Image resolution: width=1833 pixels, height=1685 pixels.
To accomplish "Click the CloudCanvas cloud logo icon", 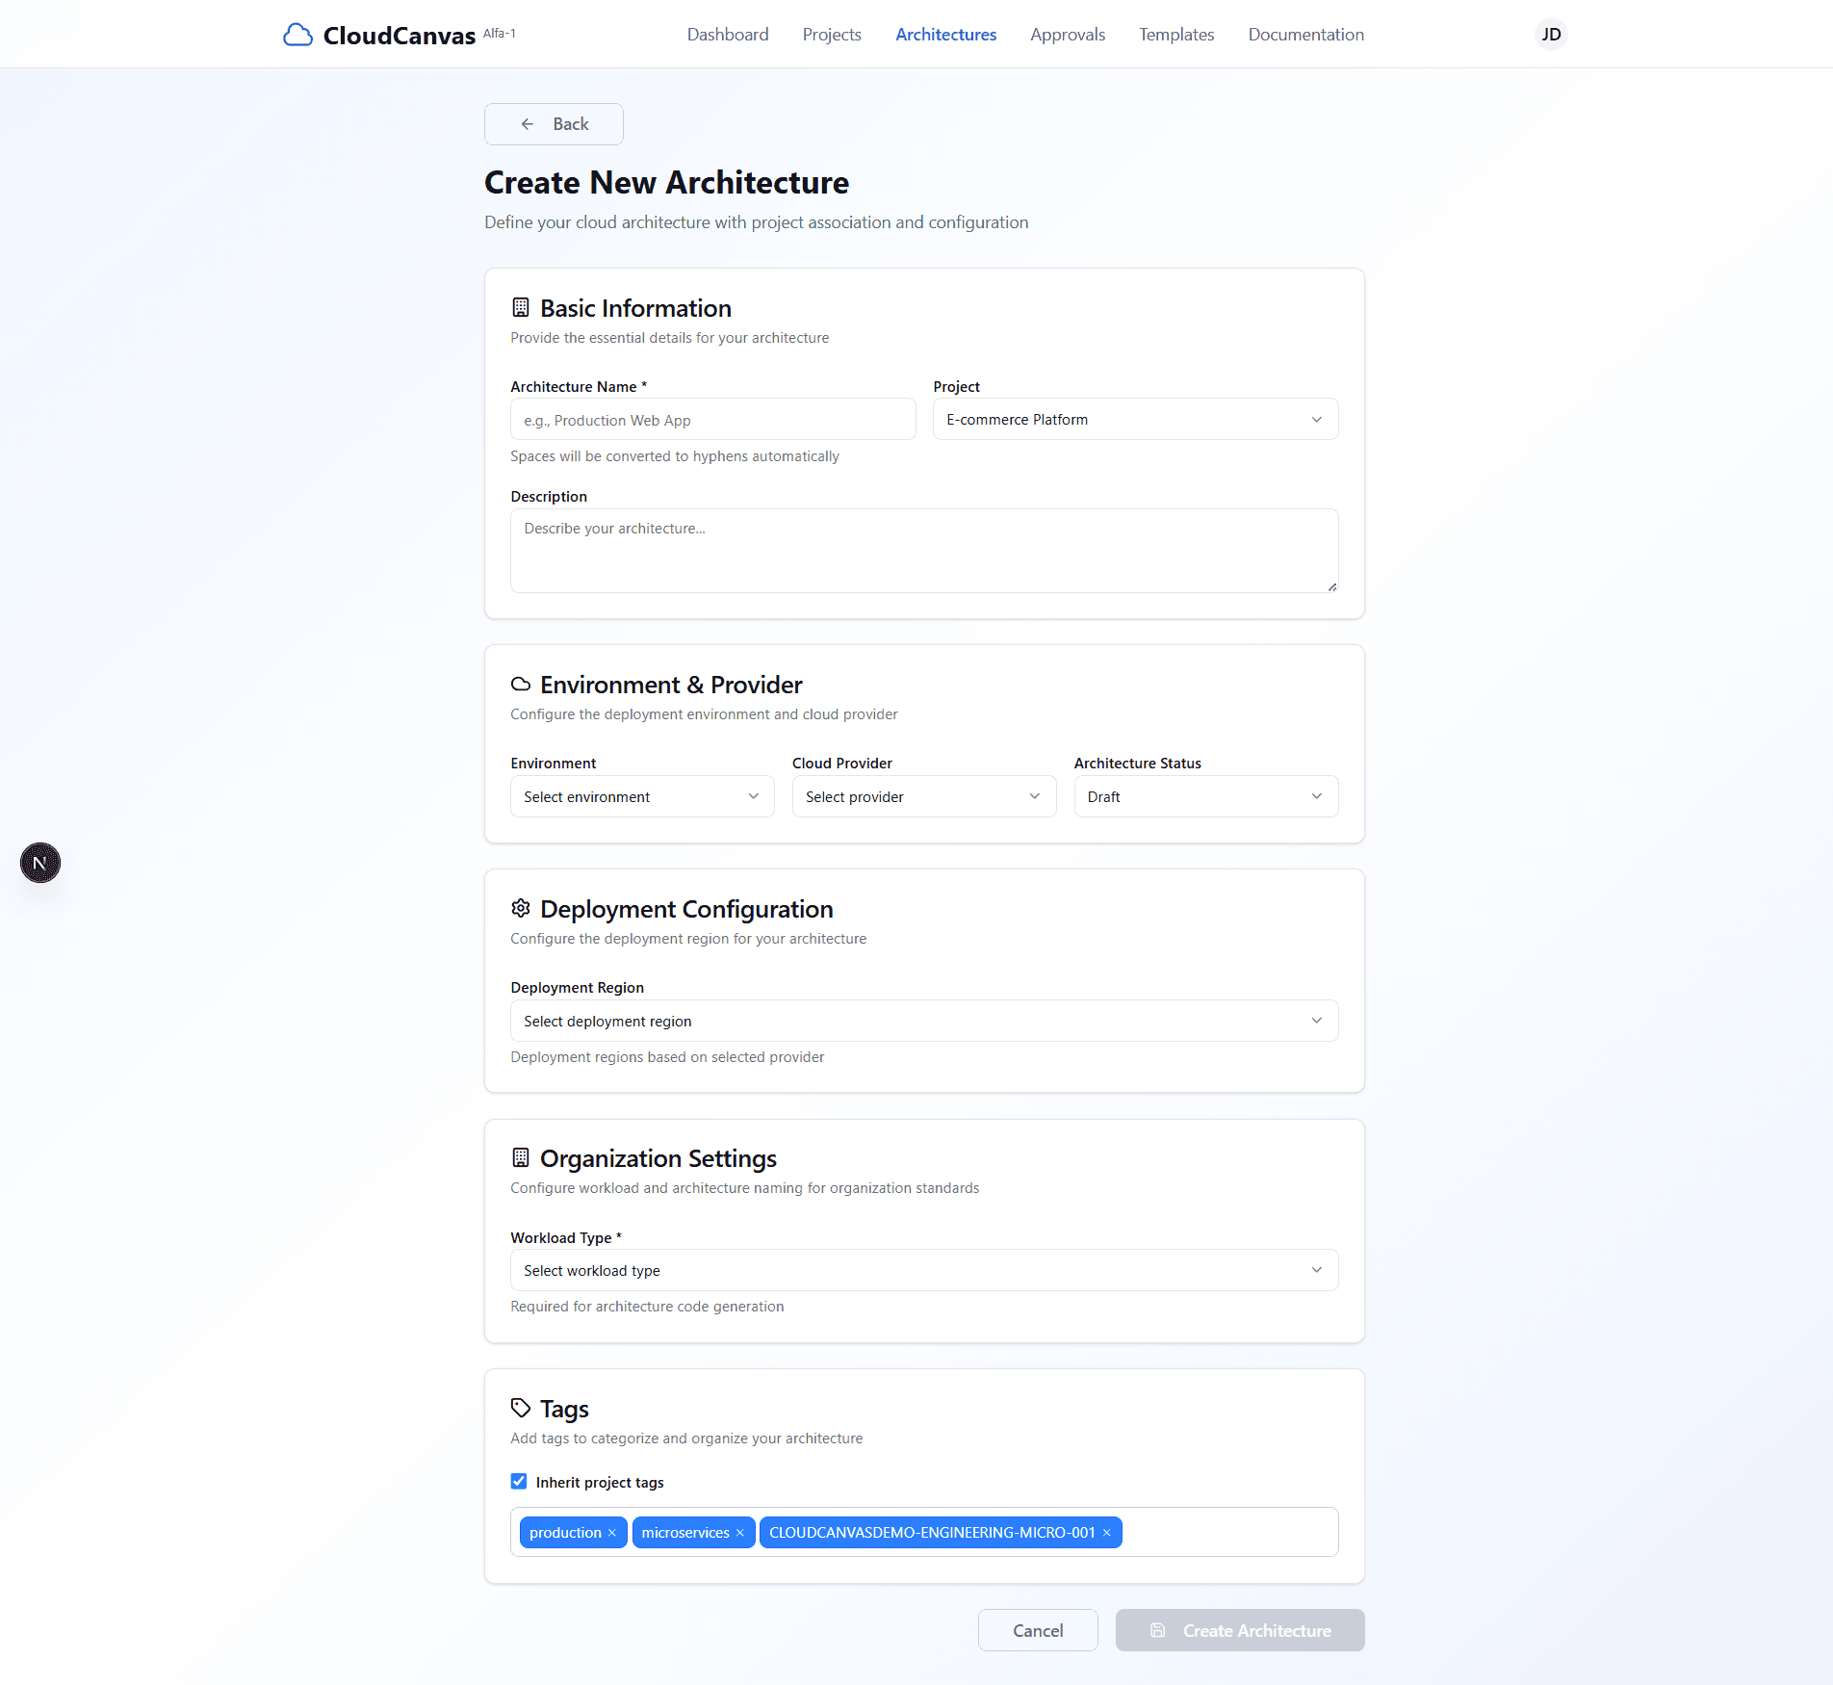I will pyautogui.click(x=297, y=35).
